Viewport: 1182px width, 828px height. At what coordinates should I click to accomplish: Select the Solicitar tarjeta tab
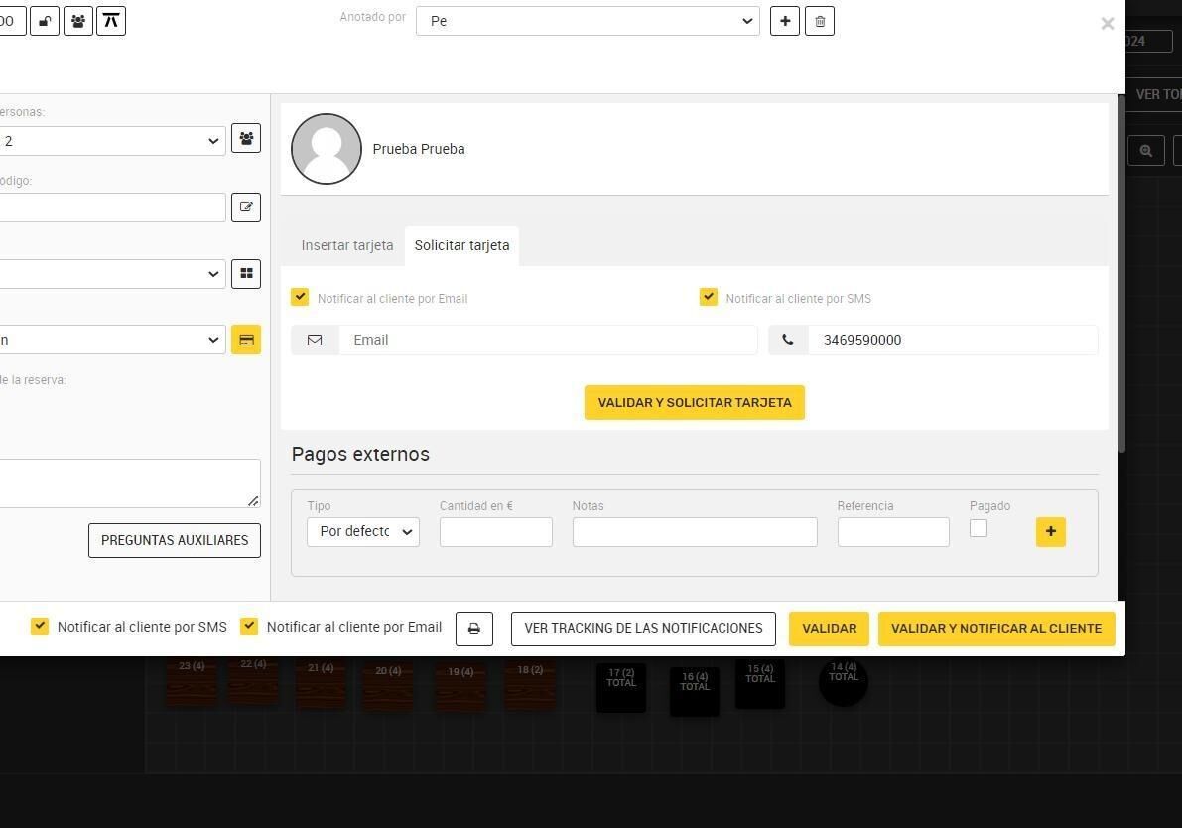(462, 246)
